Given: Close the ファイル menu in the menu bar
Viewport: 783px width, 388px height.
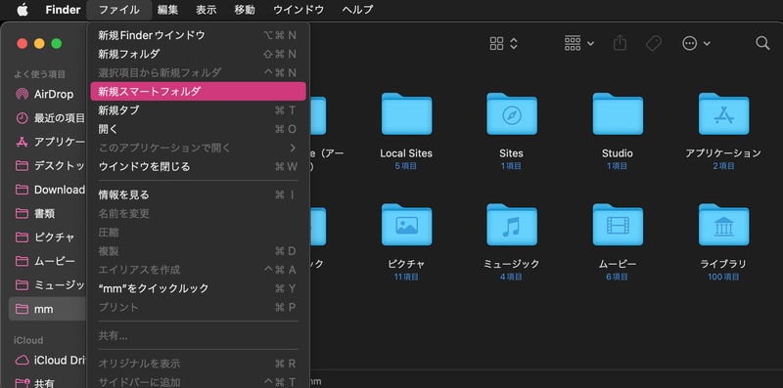Looking at the screenshot, I should coord(118,10).
